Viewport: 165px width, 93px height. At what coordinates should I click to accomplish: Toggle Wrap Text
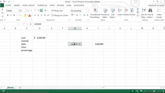pos(57,11)
